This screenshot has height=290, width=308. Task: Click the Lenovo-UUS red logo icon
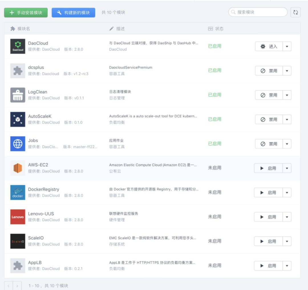point(18,217)
